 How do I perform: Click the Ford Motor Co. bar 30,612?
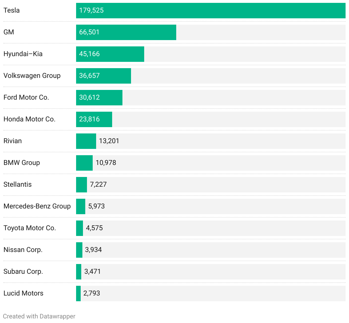coord(99,98)
